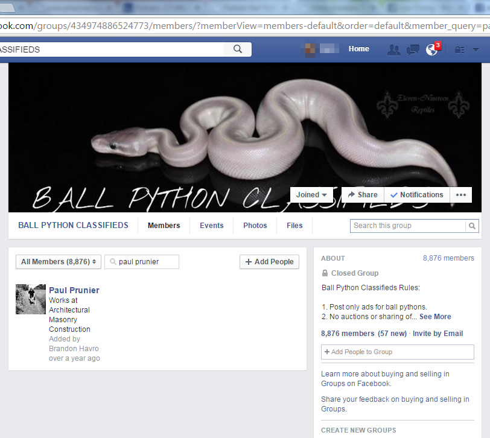Click the browser address bar URL

[x=245, y=25]
